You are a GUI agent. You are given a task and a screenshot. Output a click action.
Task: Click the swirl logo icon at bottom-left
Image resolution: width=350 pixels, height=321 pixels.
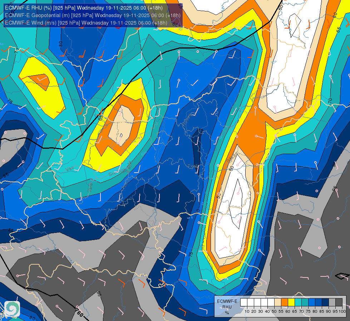[12, 309]
